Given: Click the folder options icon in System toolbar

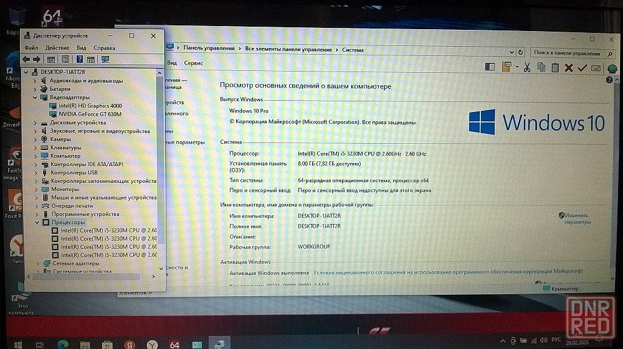Looking at the screenshot, I should tap(506, 67).
